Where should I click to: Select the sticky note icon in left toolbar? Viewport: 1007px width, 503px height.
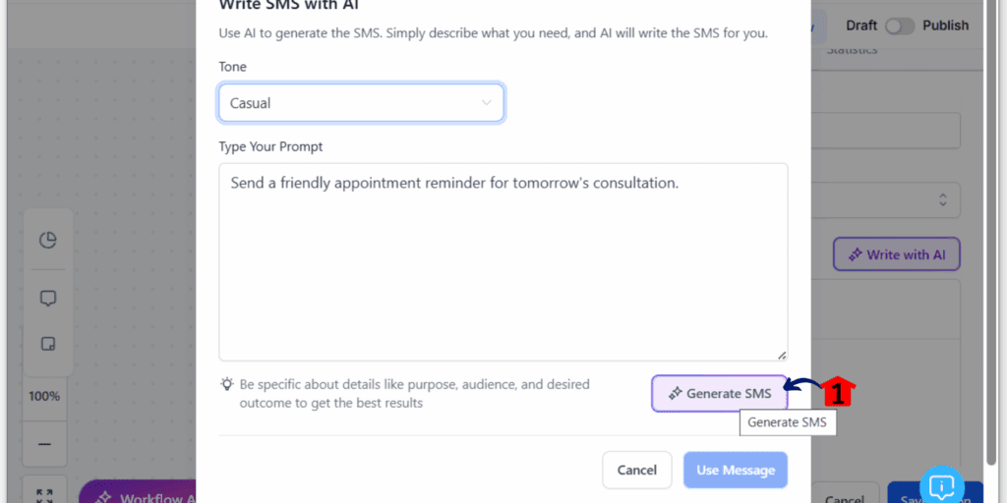click(x=48, y=344)
